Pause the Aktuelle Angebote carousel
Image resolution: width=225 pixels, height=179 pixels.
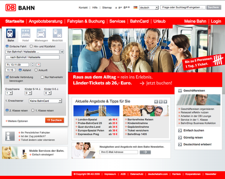(161, 102)
